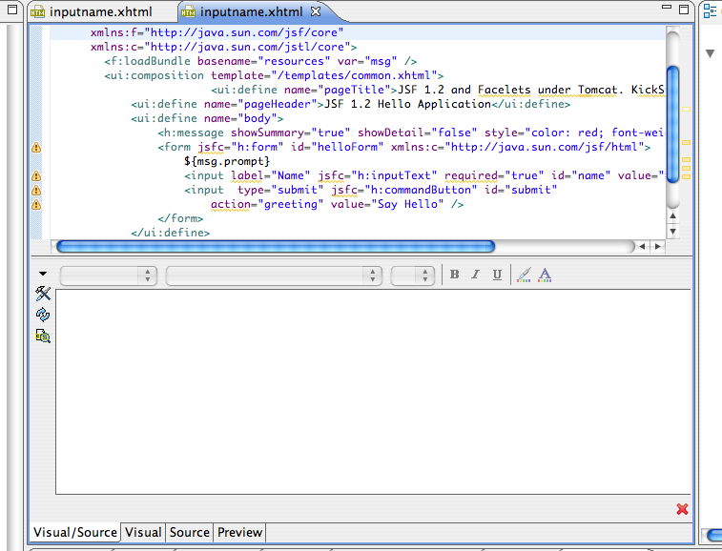Click the text "${msg.prompt}" in source

pos(227,161)
